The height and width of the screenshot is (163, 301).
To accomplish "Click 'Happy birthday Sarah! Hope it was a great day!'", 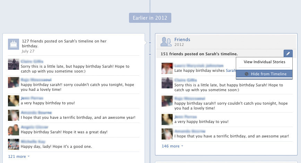I will 64,132.
